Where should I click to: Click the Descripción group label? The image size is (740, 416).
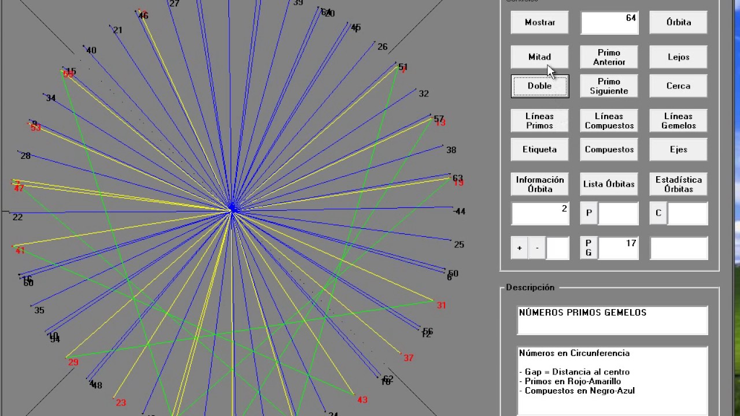click(x=530, y=287)
